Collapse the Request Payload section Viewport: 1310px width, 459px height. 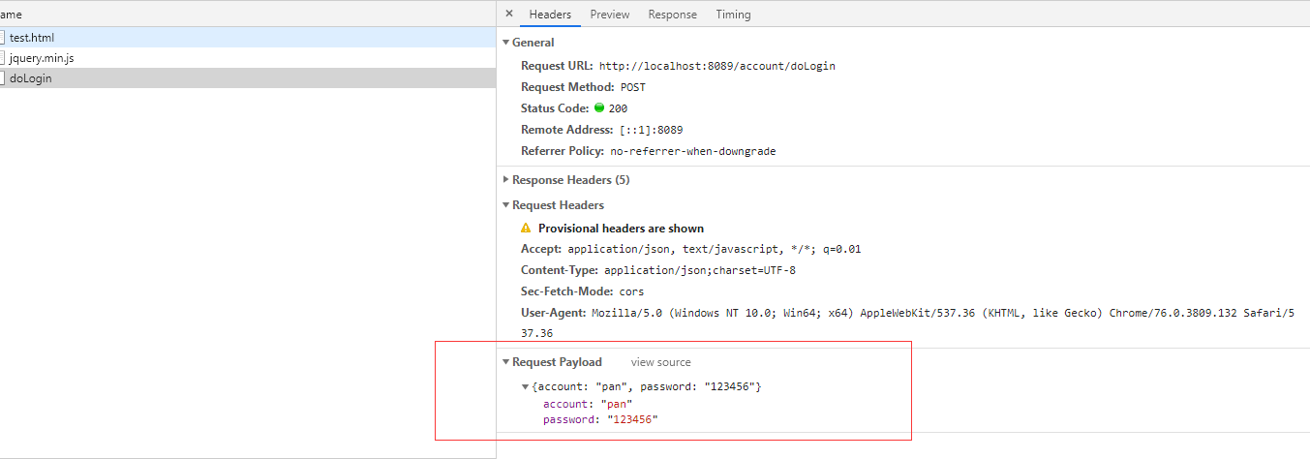505,362
